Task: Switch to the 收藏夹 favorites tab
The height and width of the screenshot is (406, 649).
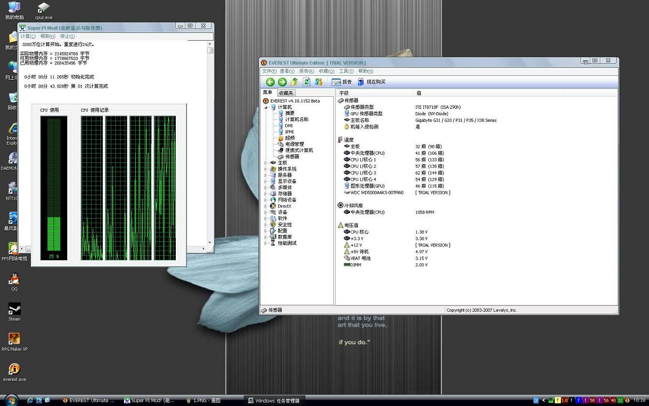Action: pos(286,93)
